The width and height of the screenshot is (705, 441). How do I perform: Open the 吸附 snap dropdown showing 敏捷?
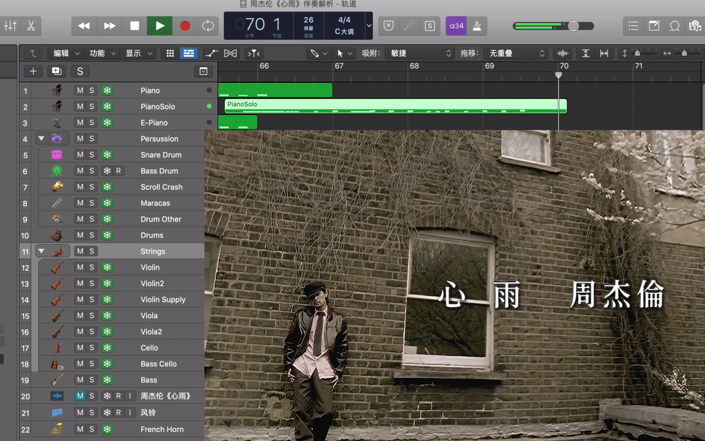(x=420, y=53)
